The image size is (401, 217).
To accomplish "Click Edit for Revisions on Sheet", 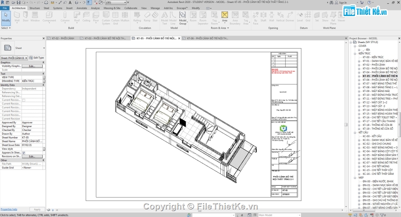I will pos(32,156).
